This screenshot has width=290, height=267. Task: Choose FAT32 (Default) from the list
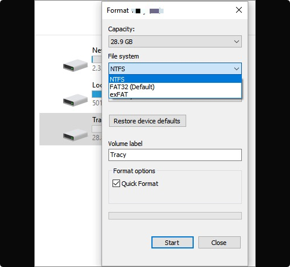[175, 87]
